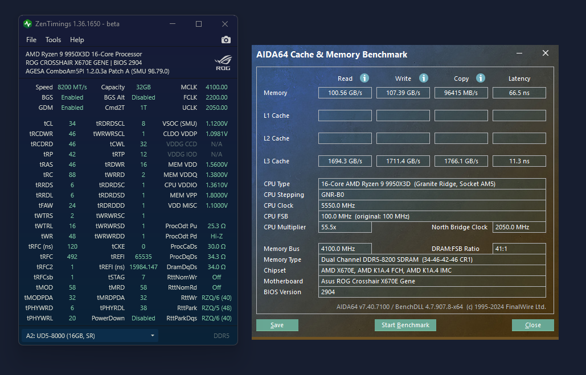The image size is (586, 375).
Task: Click the Write column info icon
Action: (x=423, y=78)
